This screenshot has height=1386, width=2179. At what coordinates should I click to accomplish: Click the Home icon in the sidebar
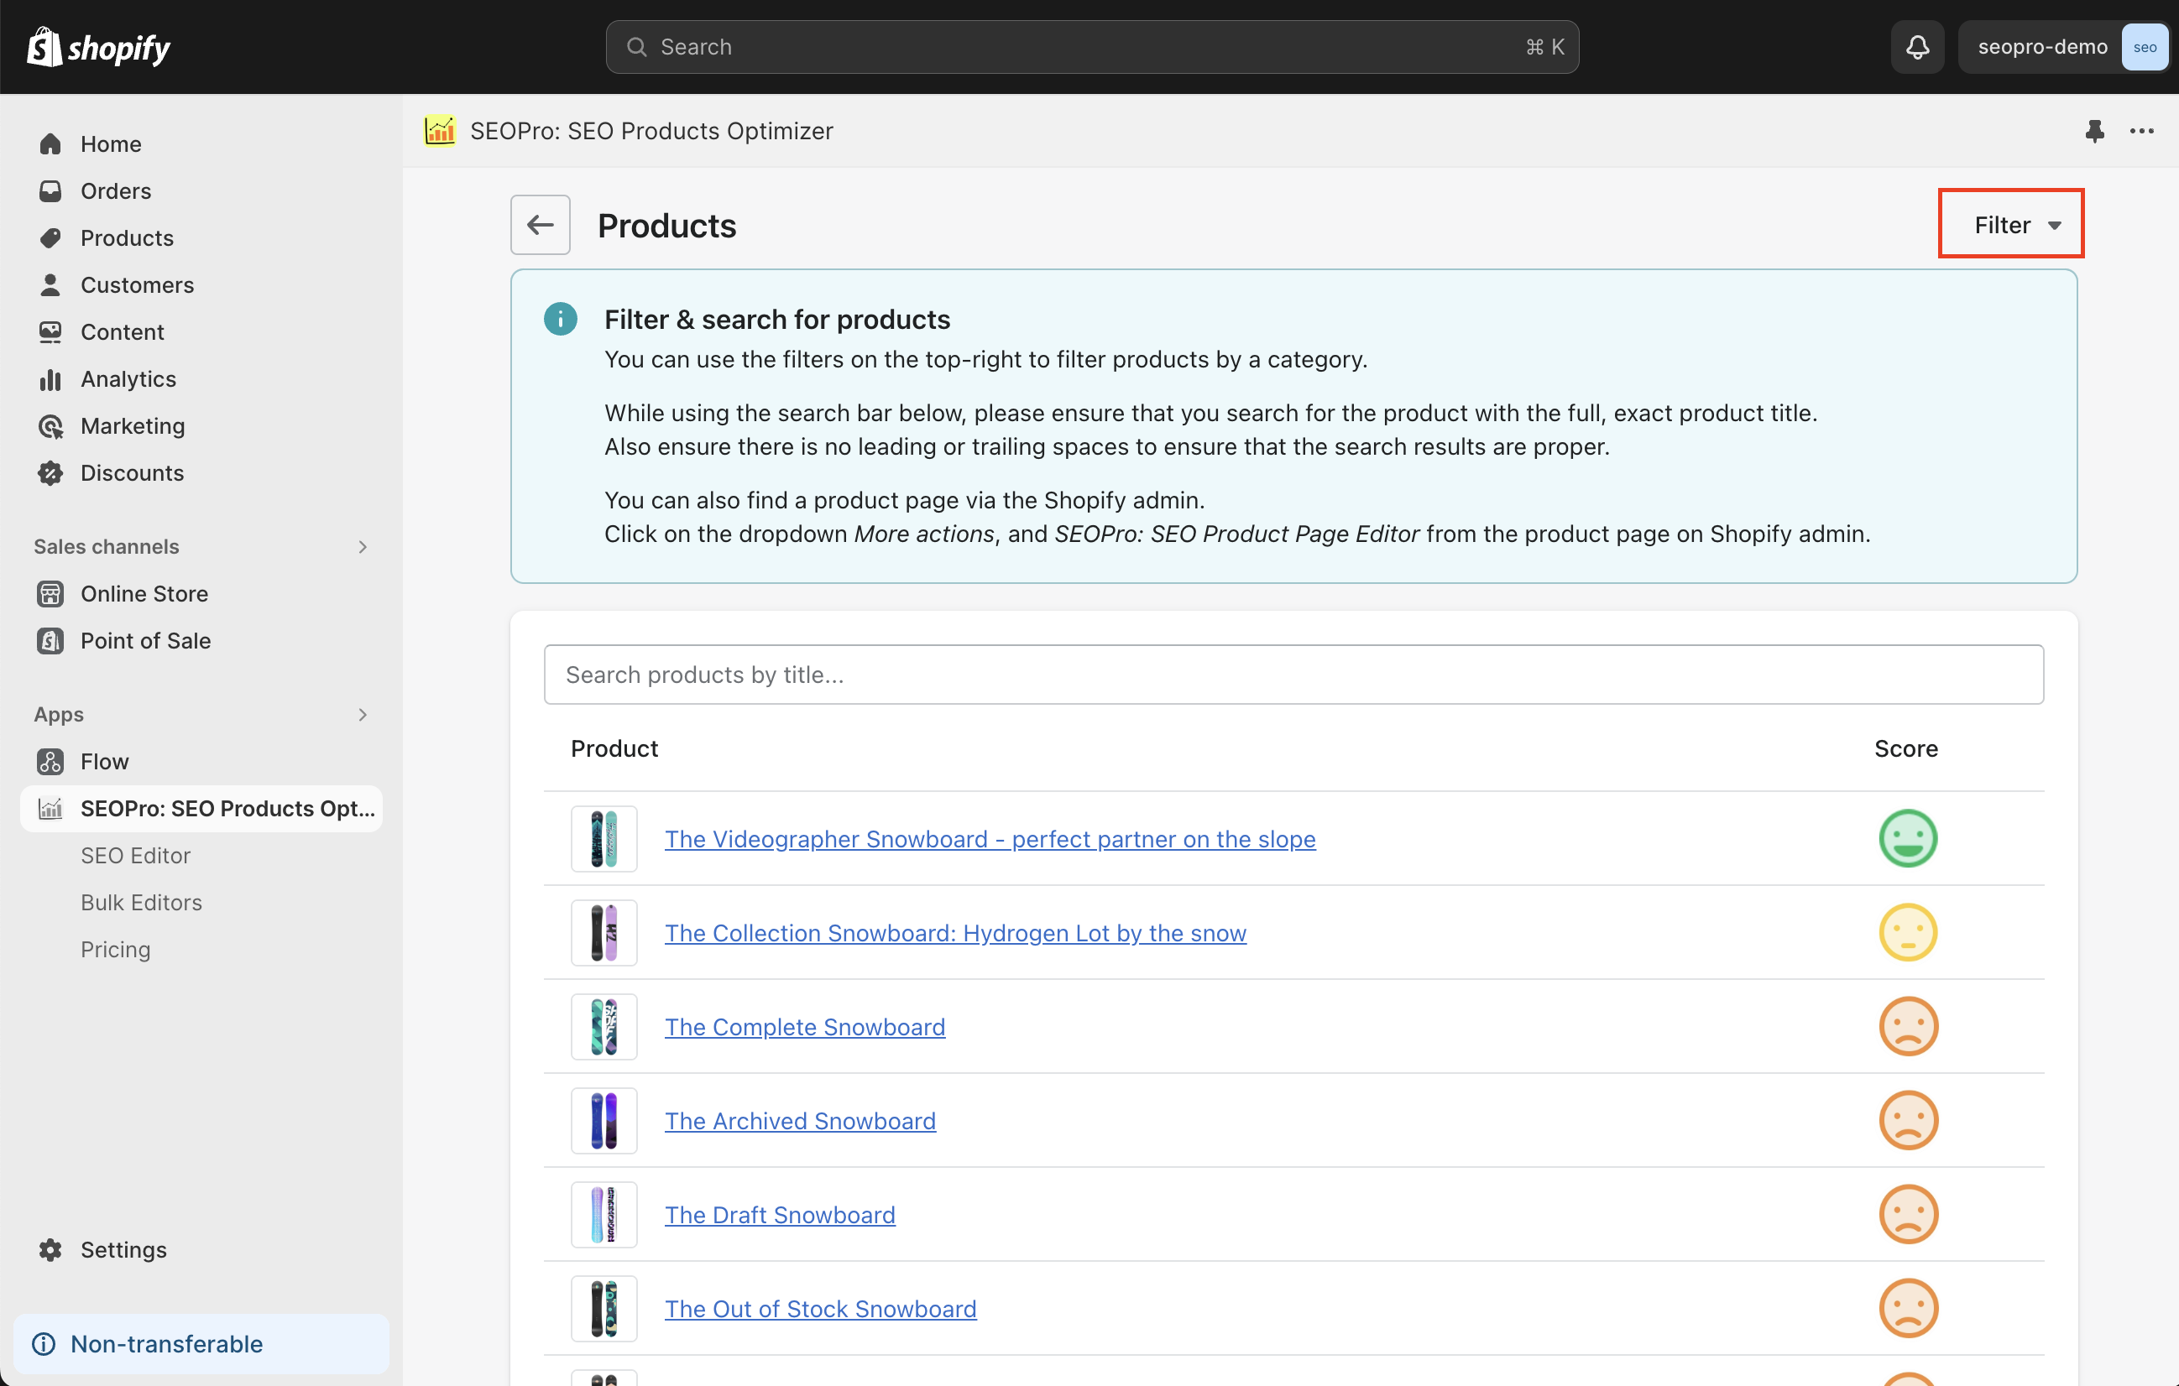[x=50, y=143]
